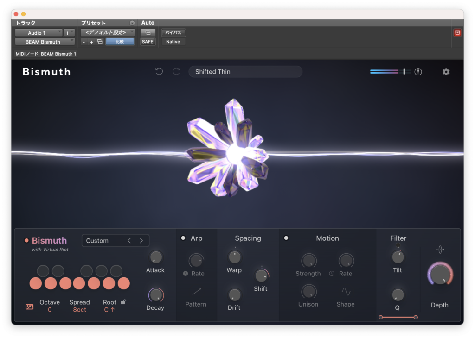Image resolution: width=475 pixels, height=338 pixels.
Task: Click the preset copy settings icon
Action: click(x=100, y=42)
